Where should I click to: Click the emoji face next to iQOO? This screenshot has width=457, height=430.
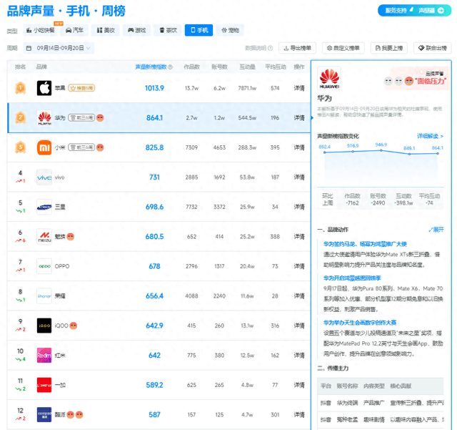click(74, 326)
